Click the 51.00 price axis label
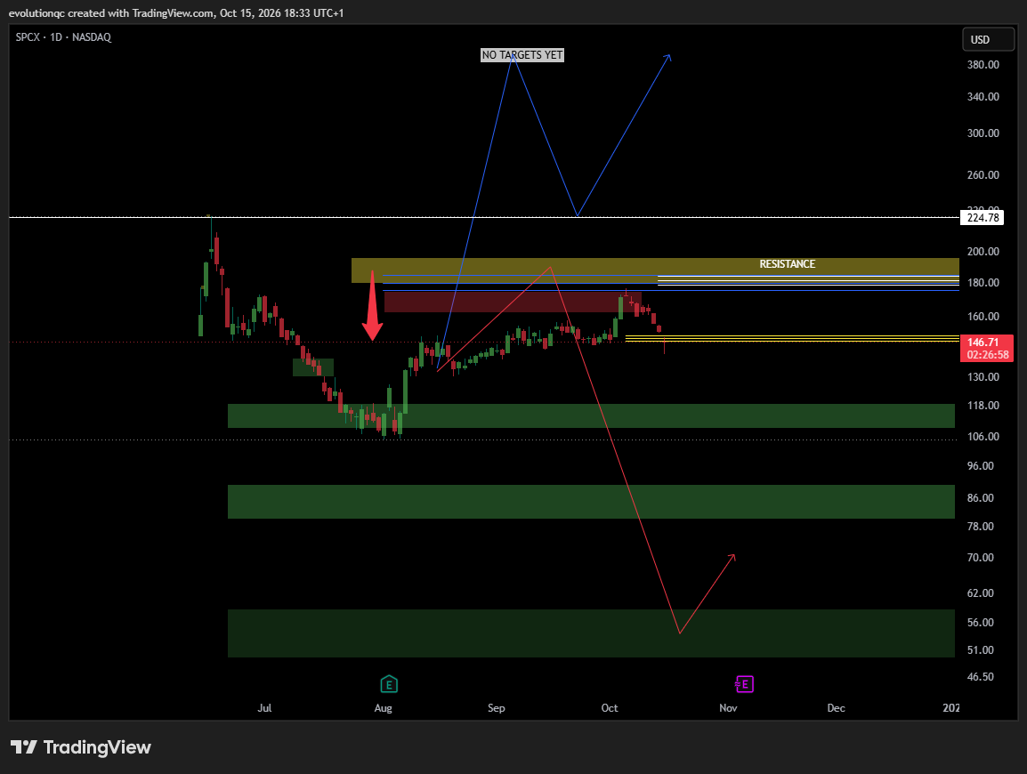1027x774 pixels. [981, 650]
